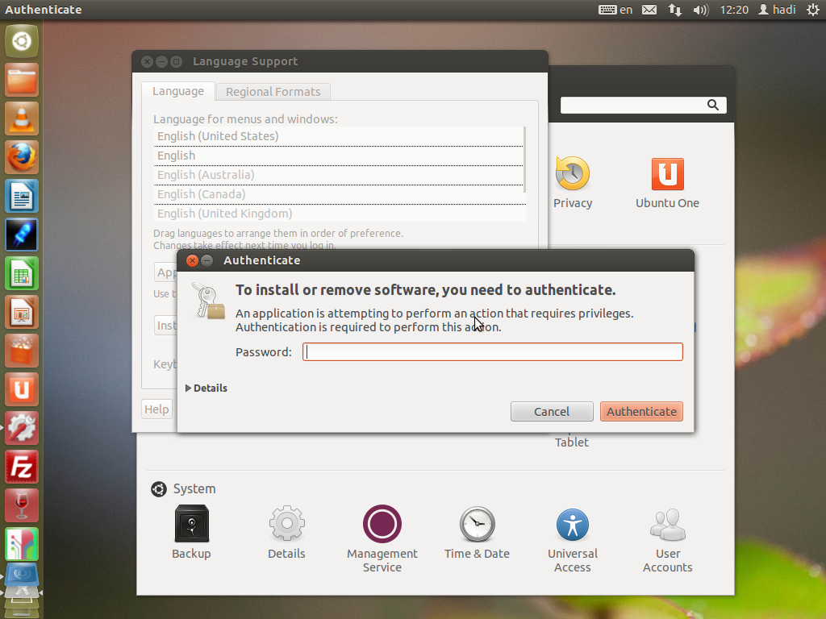Open LibreOffice Writer from the launcher
826x619 pixels.
(x=22, y=196)
